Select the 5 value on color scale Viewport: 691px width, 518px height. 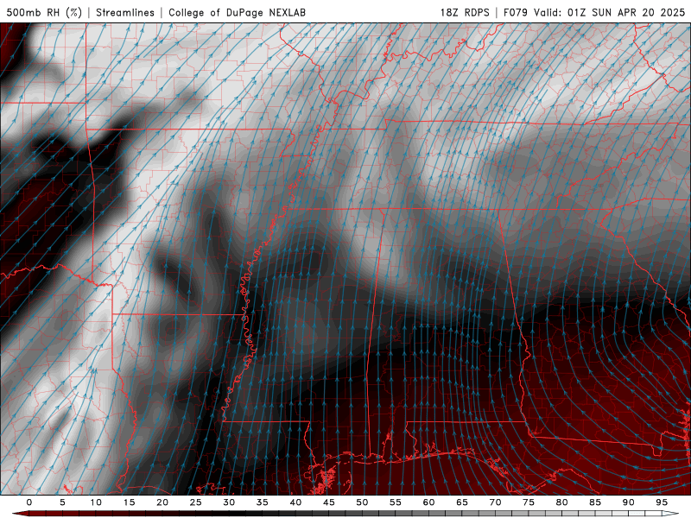click(x=62, y=502)
